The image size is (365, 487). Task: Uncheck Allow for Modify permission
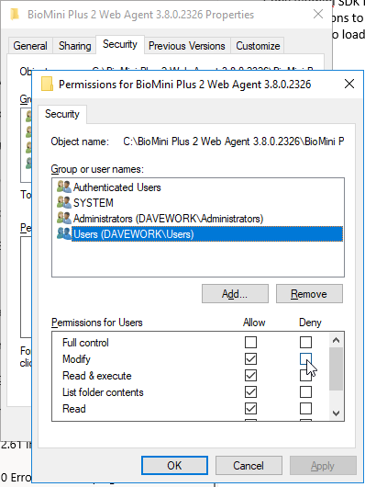[250, 358]
